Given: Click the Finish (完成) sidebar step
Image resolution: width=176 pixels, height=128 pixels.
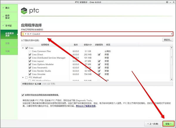Looking at the screenshot, I should [x=9, y=51].
